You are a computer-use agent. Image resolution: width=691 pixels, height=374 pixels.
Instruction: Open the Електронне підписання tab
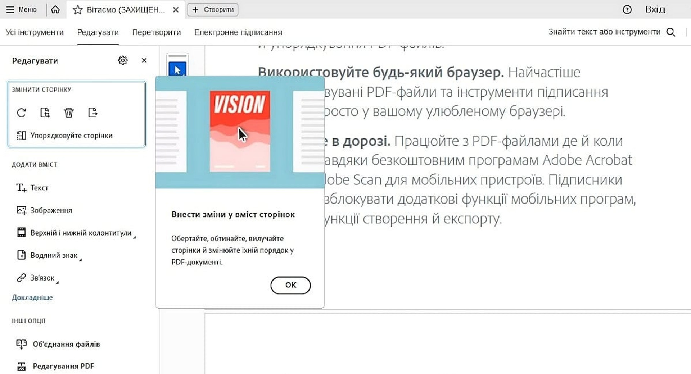(238, 32)
